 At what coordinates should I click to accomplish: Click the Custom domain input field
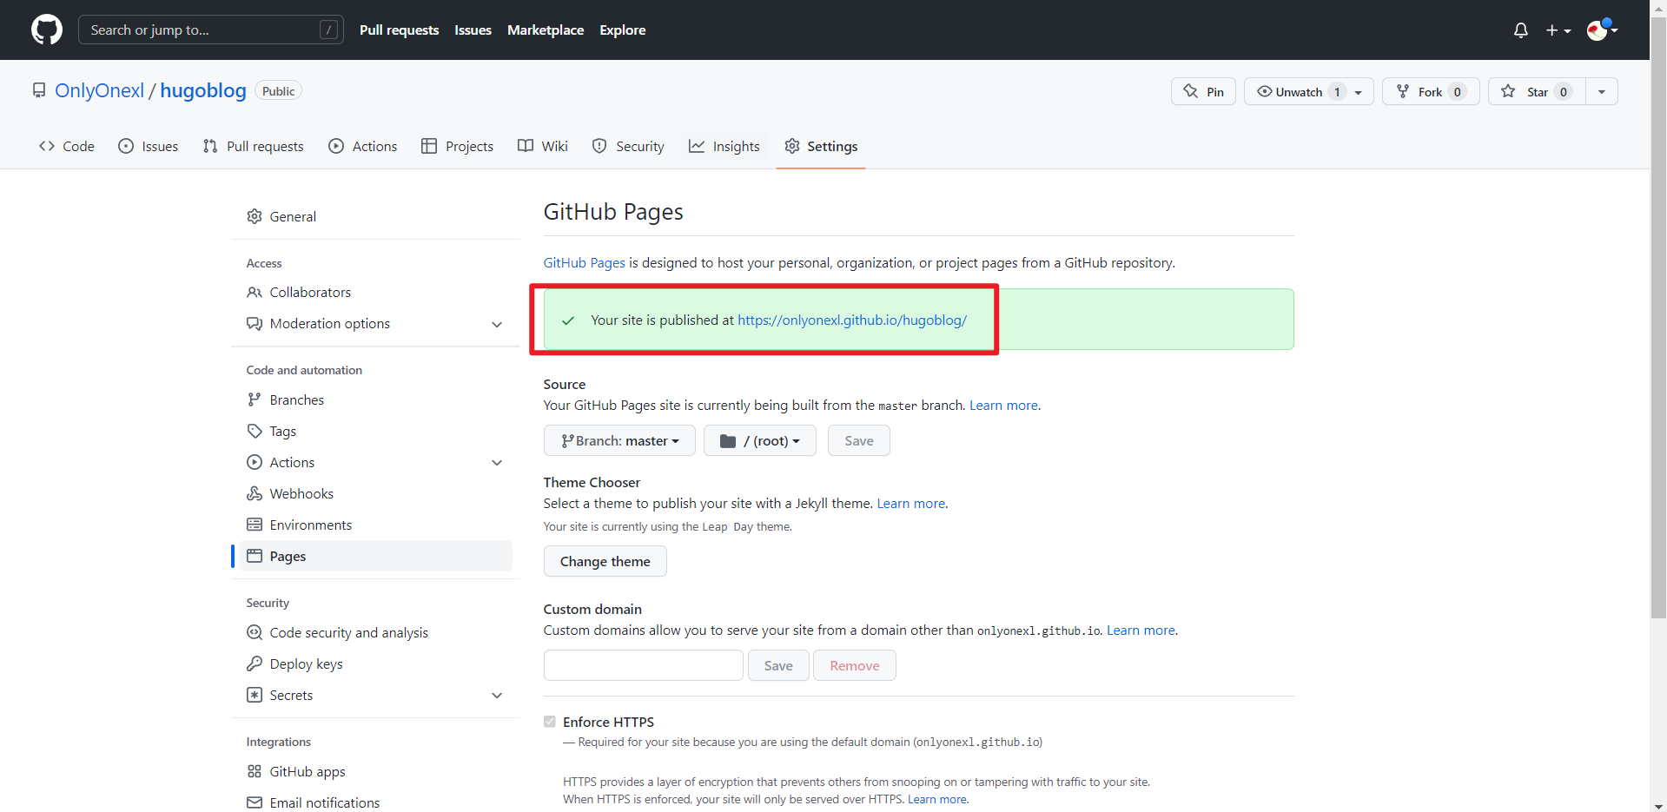[643, 665]
